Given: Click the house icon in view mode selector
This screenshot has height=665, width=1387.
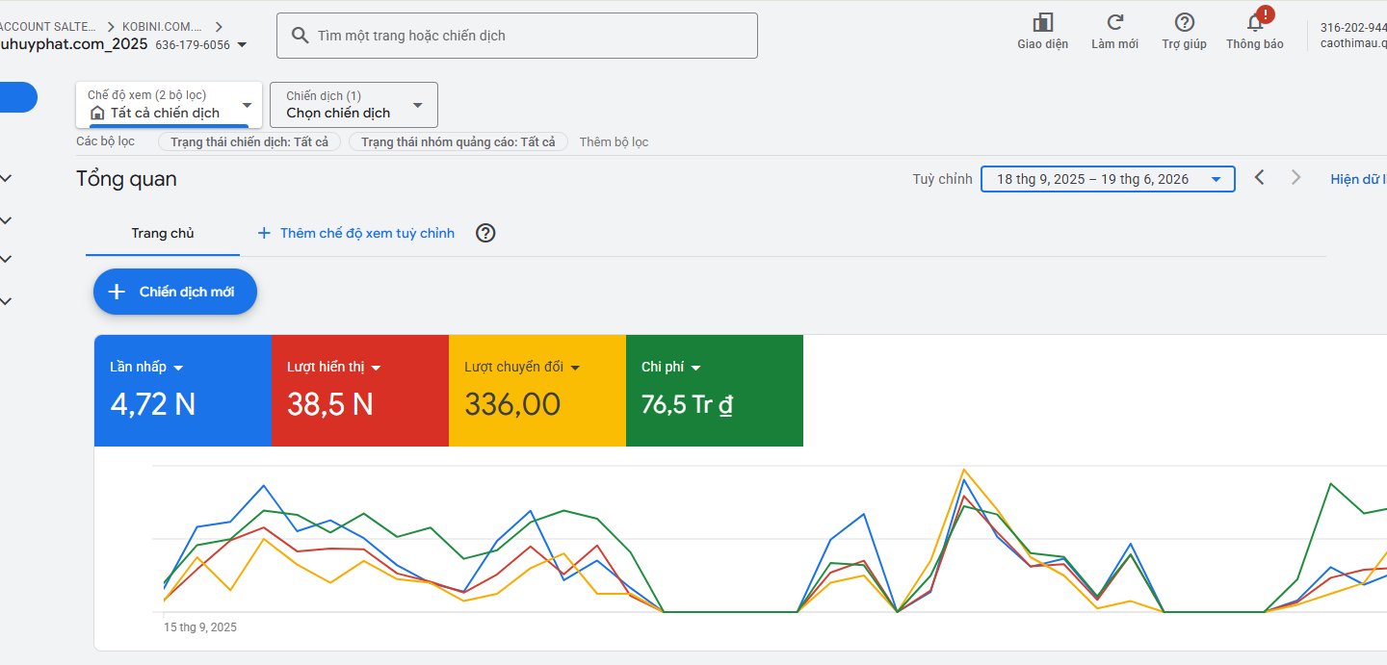Looking at the screenshot, I should 96,113.
